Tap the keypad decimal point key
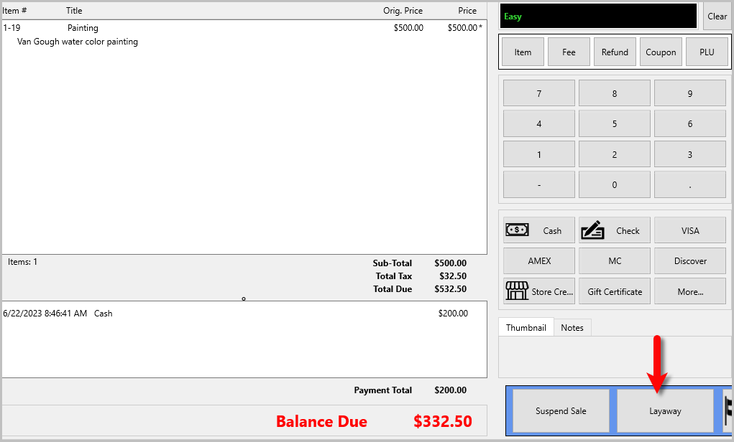The width and height of the screenshot is (734, 442). click(690, 184)
